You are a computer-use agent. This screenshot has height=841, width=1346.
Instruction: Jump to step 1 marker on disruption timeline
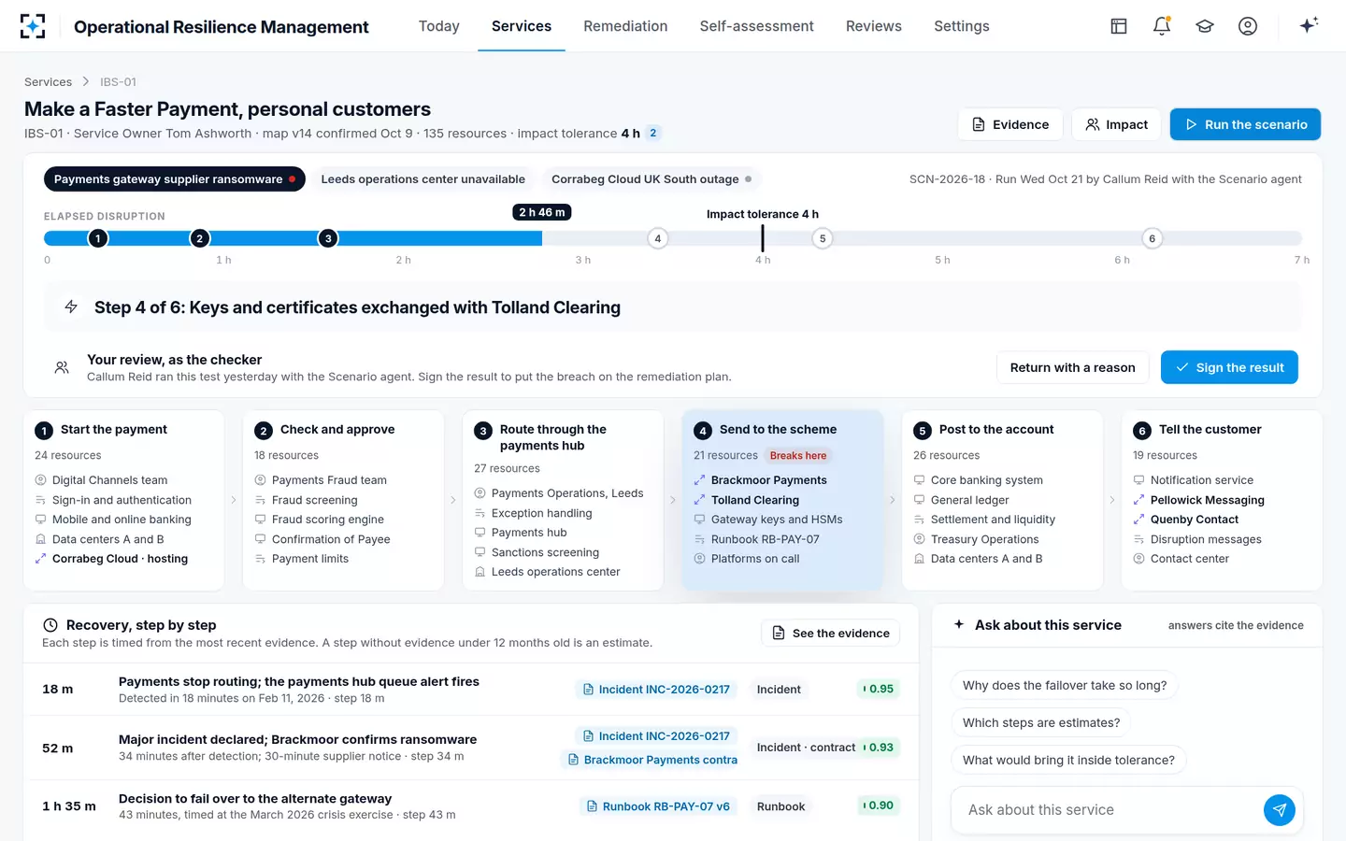tap(98, 238)
